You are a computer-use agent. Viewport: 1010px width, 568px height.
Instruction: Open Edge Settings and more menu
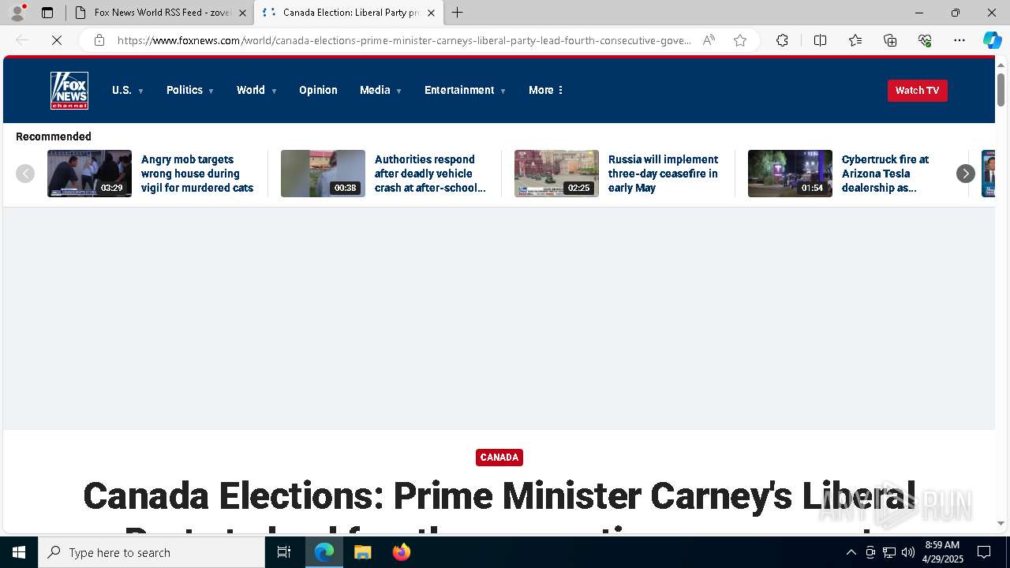[959, 40]
